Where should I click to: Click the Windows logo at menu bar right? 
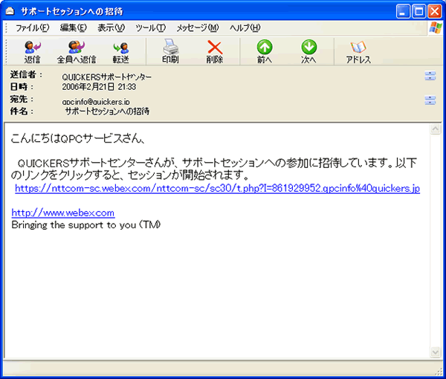pyautogui.click(x=435, y=27)
